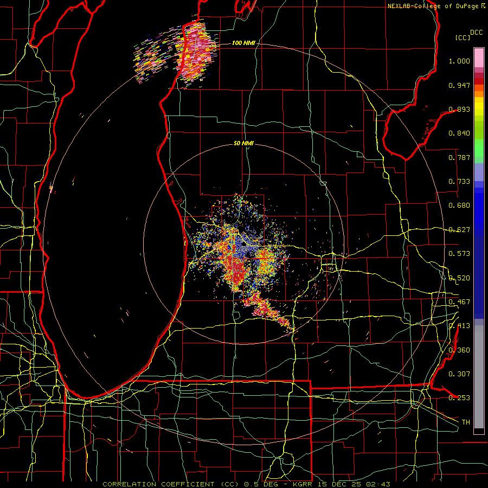Click the pink echo cluster near 100 NMI ring
The width and height of the screenshot is (488, 488).
tap(195, 53)
